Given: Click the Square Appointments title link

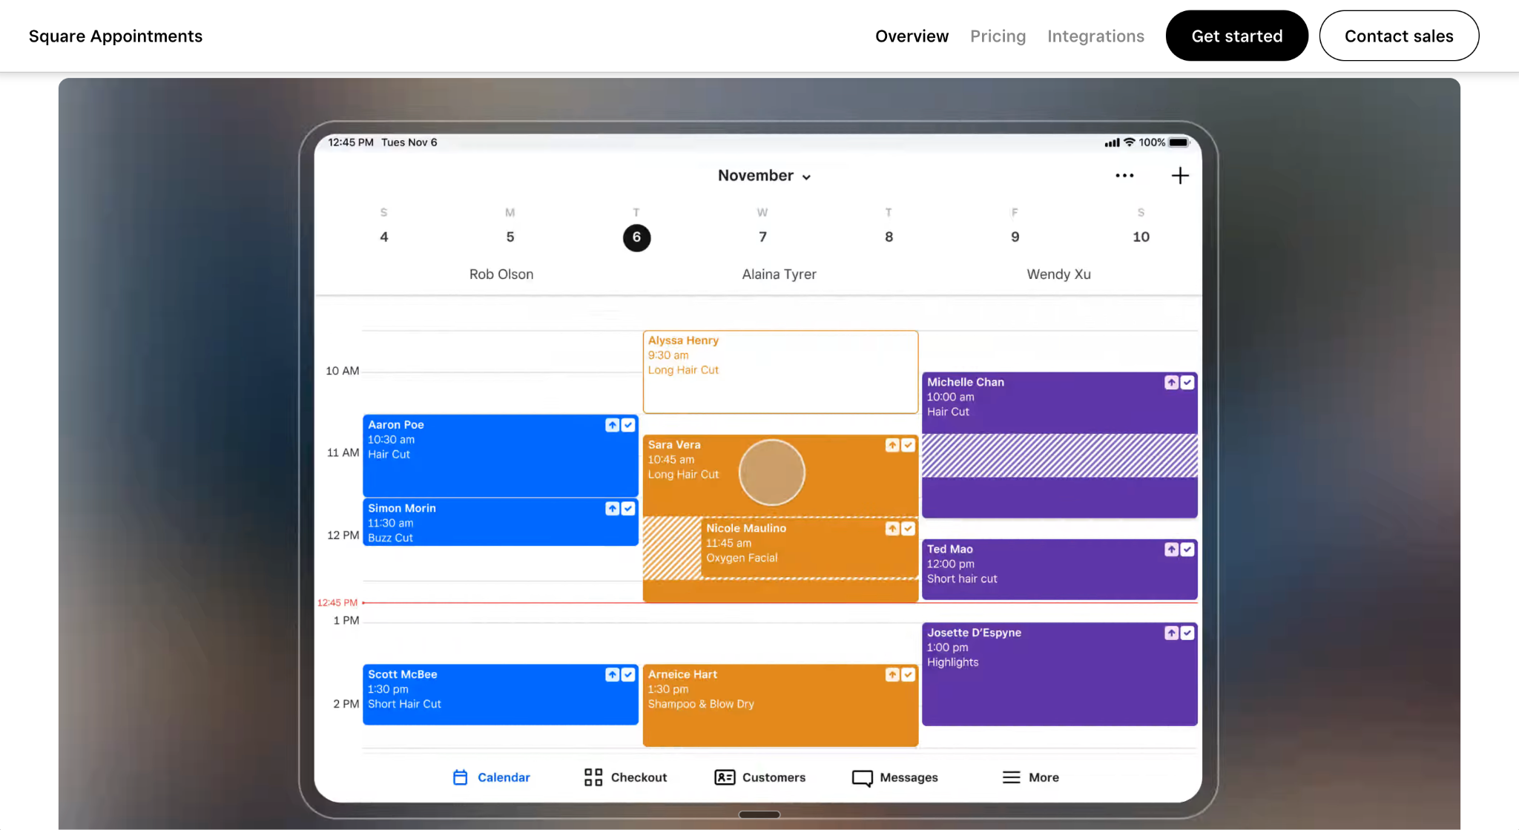Looking at the screenshot, I should (x=116, y=36).
